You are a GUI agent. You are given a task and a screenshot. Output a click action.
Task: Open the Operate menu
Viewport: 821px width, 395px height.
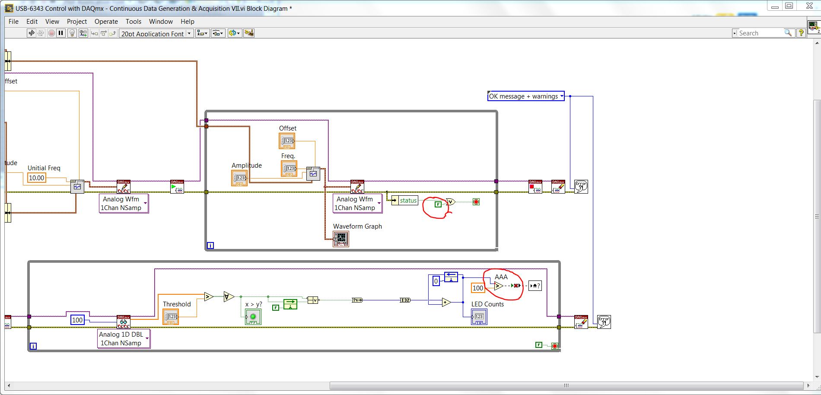[106, 22]
